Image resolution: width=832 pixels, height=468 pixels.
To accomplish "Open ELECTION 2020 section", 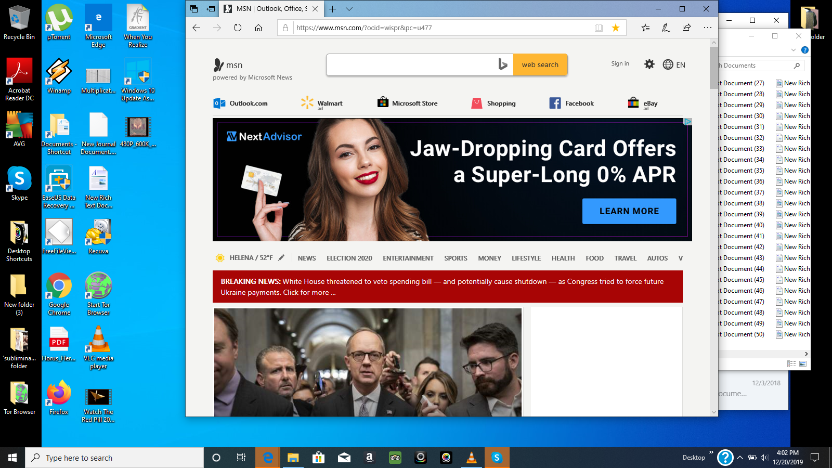I will coord(349,258).
